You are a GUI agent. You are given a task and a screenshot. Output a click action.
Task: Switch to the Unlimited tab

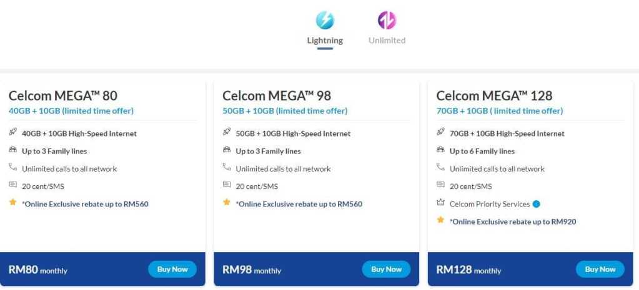[x=387, y=41]
